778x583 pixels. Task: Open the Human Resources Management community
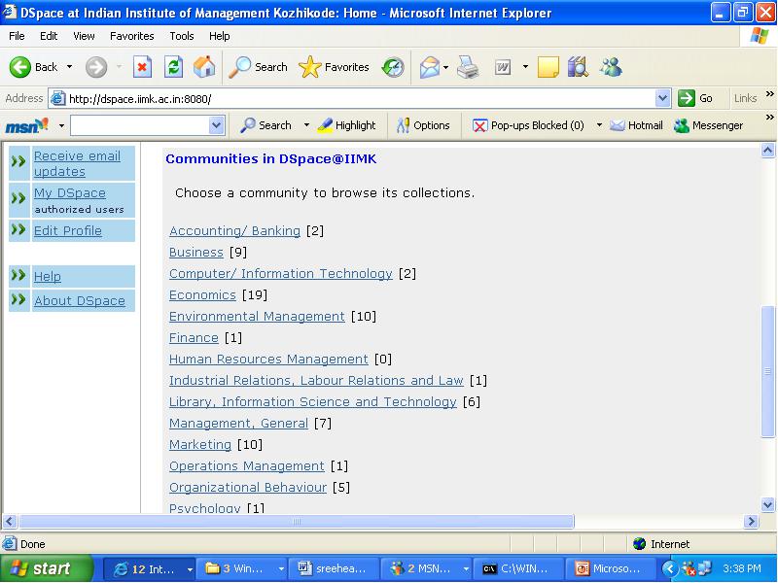coord(268,359)
